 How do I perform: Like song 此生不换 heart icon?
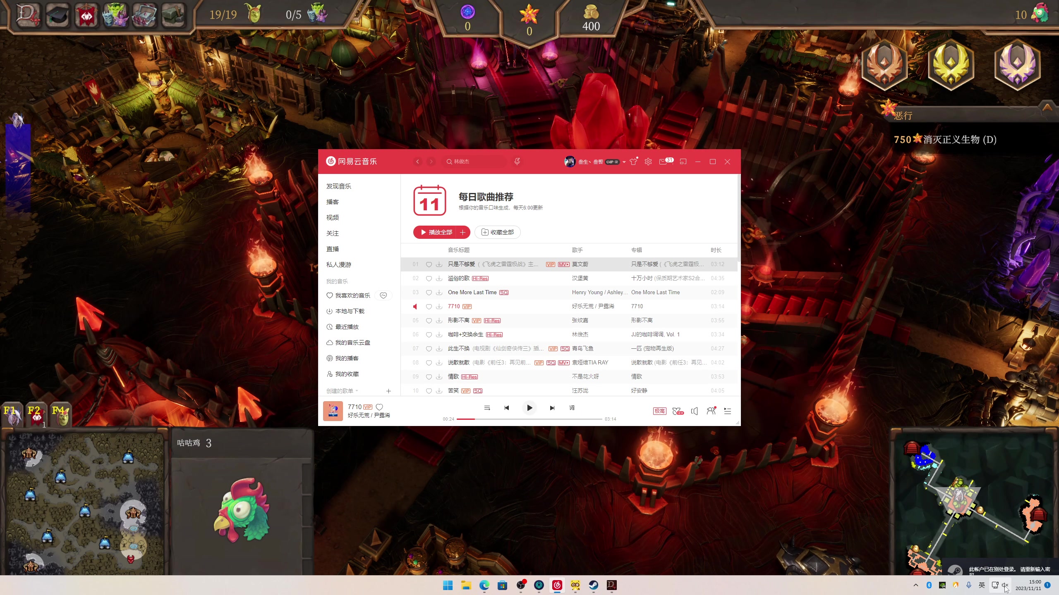coord(429,349)
